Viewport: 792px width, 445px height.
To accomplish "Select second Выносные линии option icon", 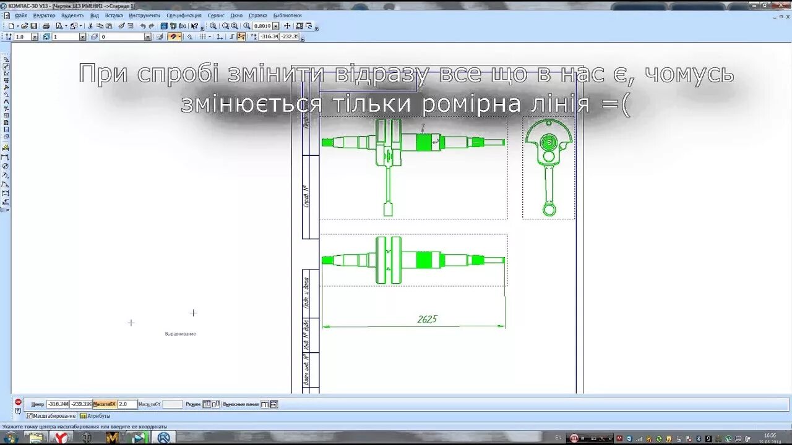I will pyautogui.click(x=273, y=404).
